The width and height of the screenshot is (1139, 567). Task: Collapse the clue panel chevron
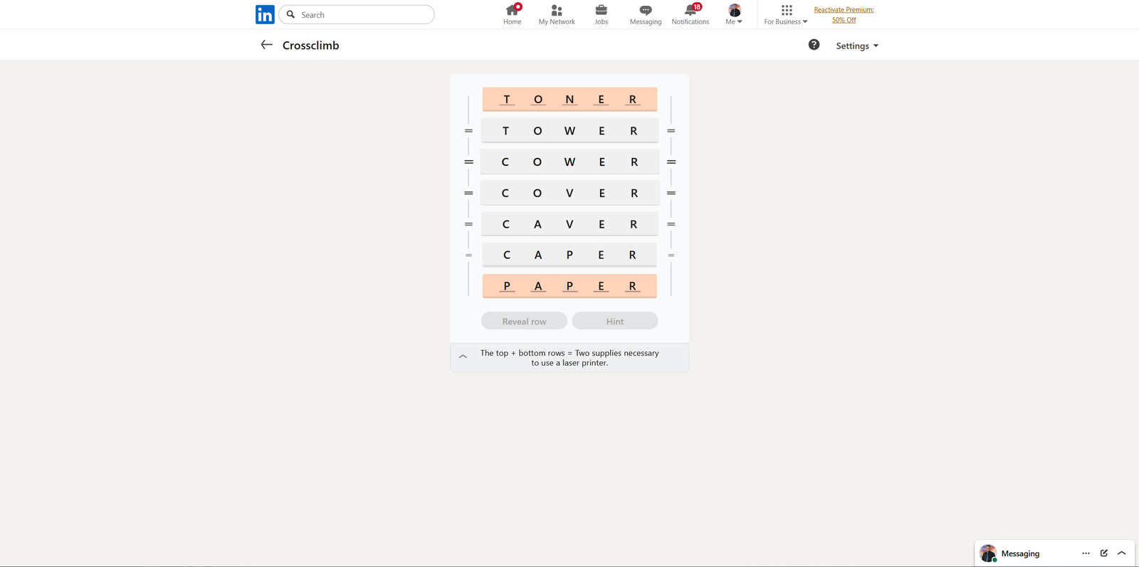click(x=463, y=356)
